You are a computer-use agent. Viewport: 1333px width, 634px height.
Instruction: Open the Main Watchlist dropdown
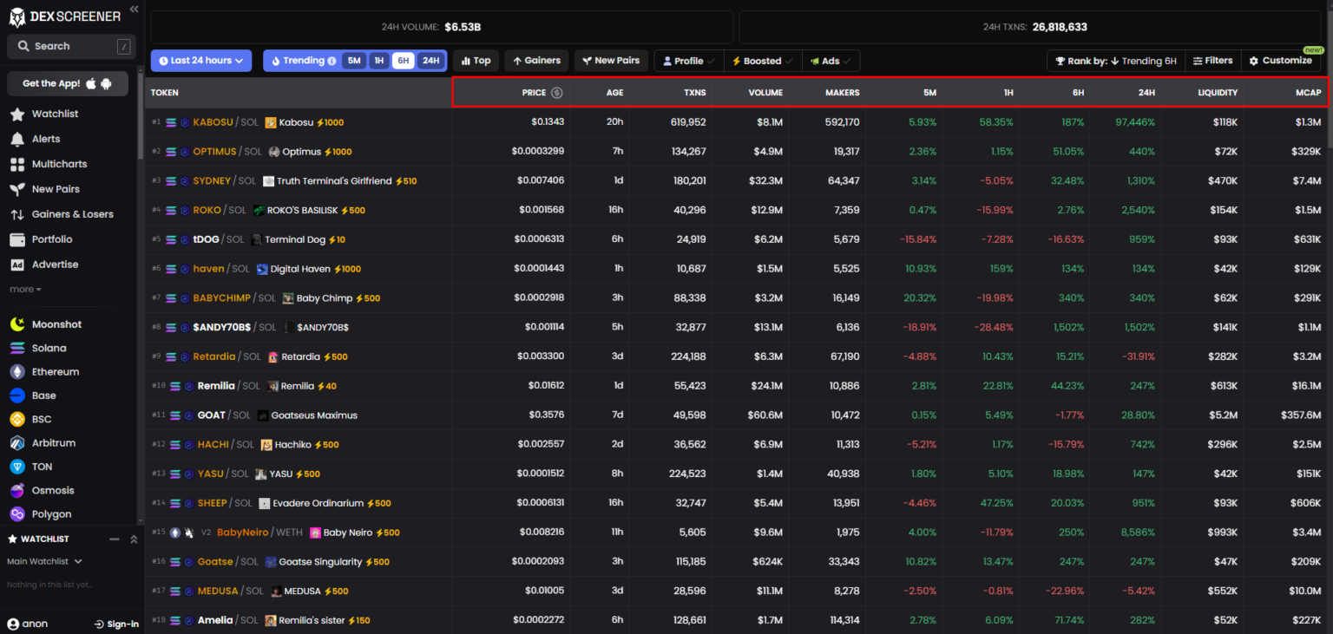point(44,562)
